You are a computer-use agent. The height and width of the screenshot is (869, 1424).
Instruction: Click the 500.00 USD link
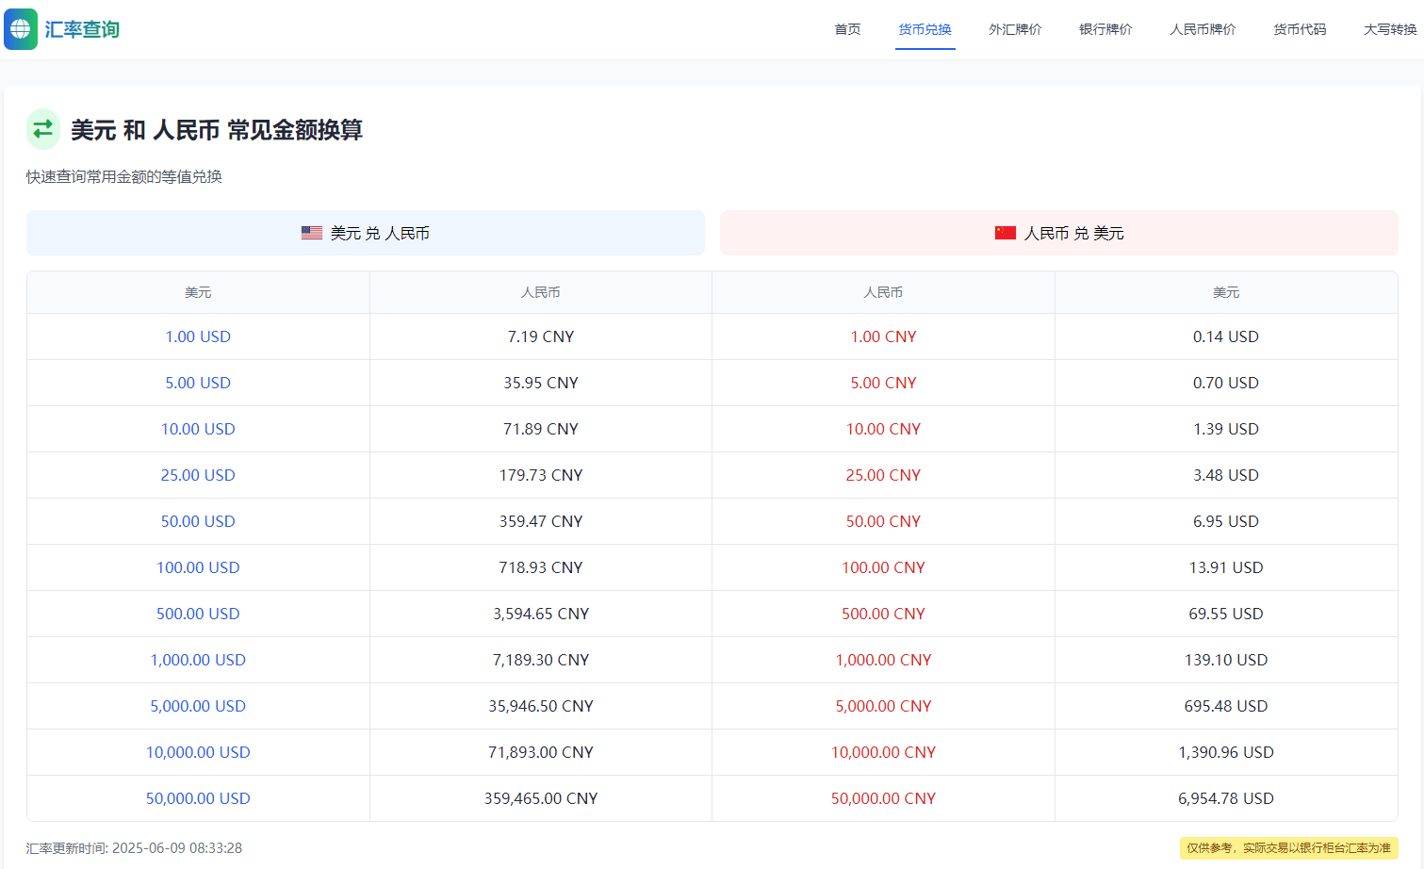tap(198, 614)
